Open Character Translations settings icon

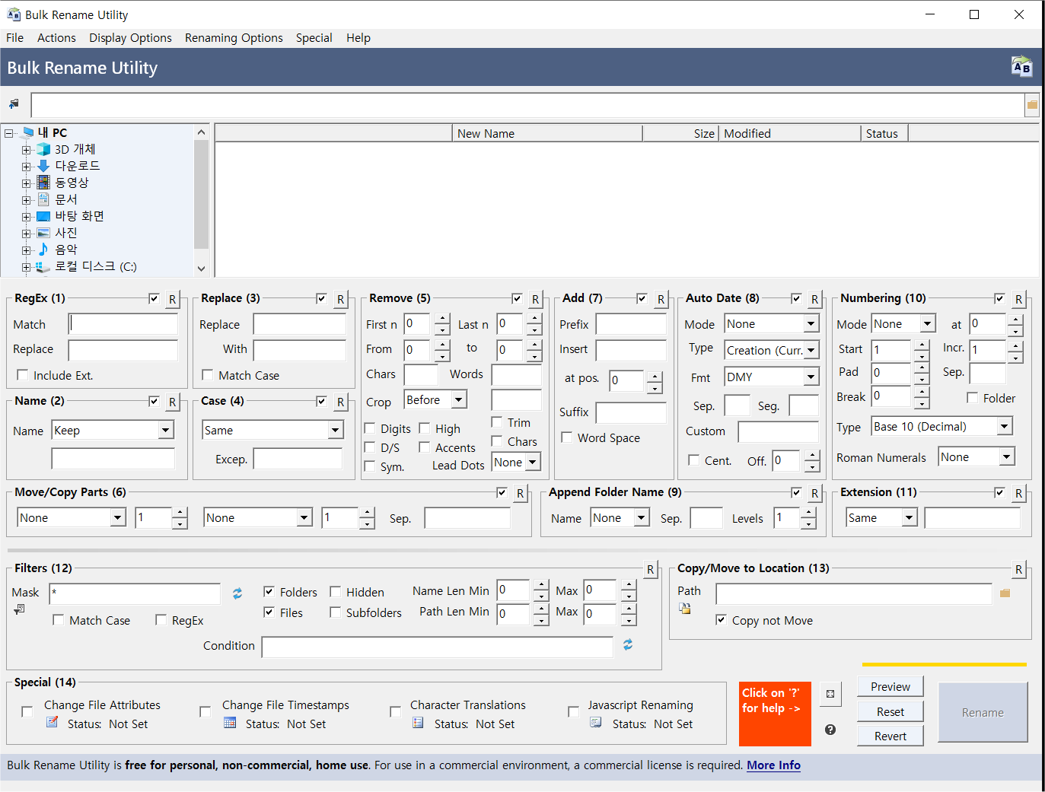pos(418,723)
